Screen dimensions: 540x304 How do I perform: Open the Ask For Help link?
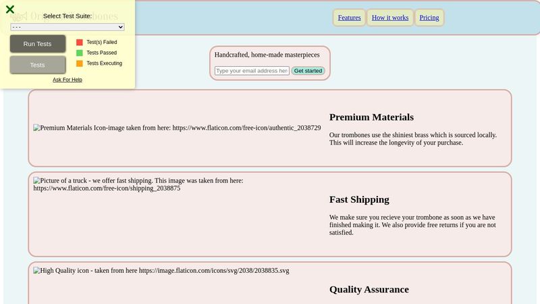(x=67, y=80)
